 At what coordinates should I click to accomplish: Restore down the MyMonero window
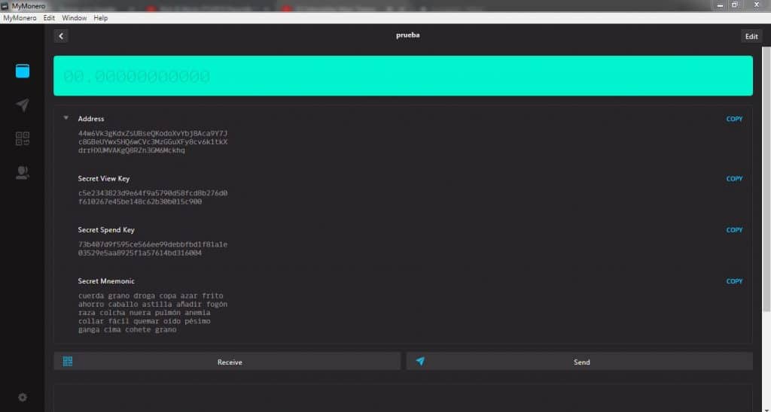[735, 5]
